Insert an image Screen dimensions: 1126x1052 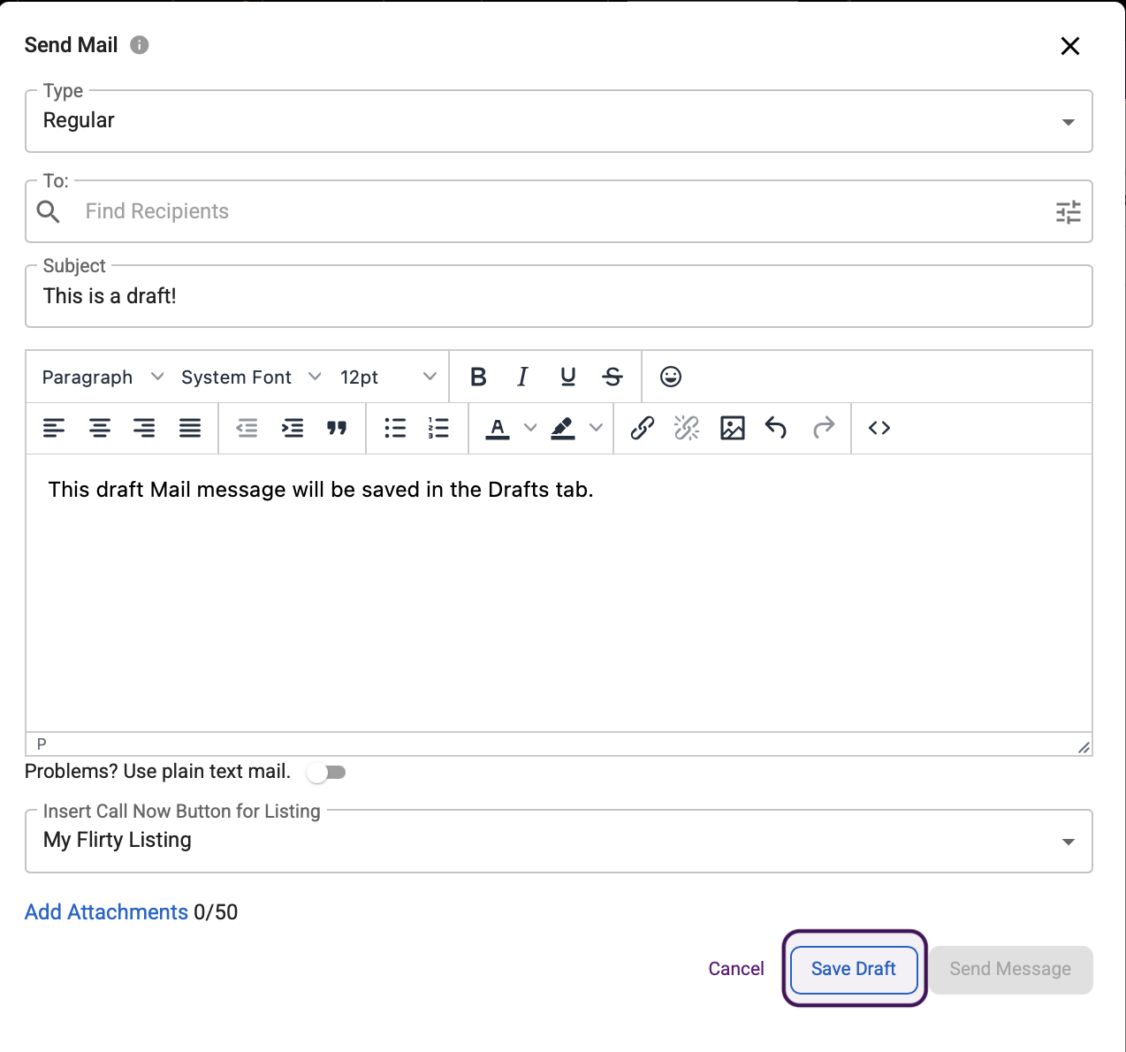tap(733, 429)
